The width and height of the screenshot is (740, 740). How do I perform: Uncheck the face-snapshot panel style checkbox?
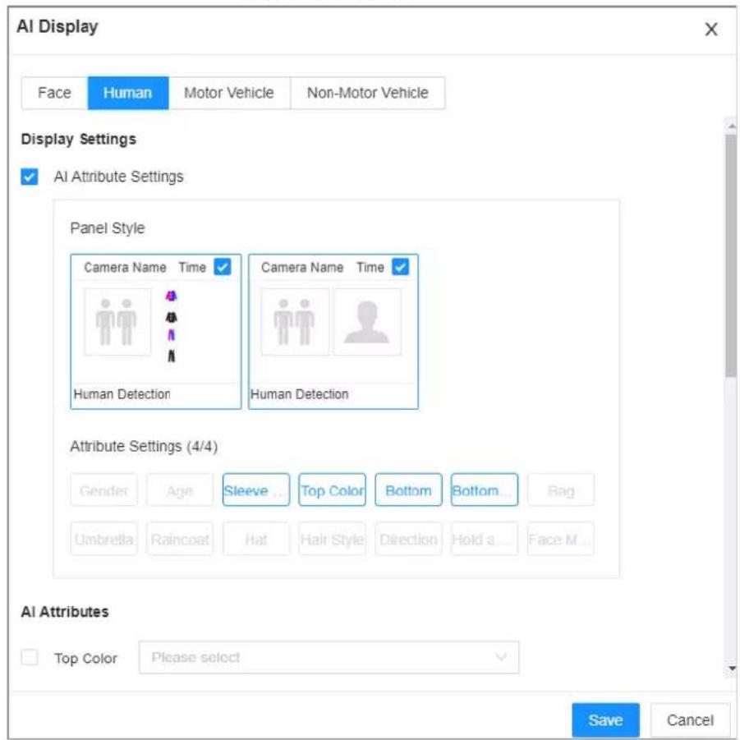400,267
